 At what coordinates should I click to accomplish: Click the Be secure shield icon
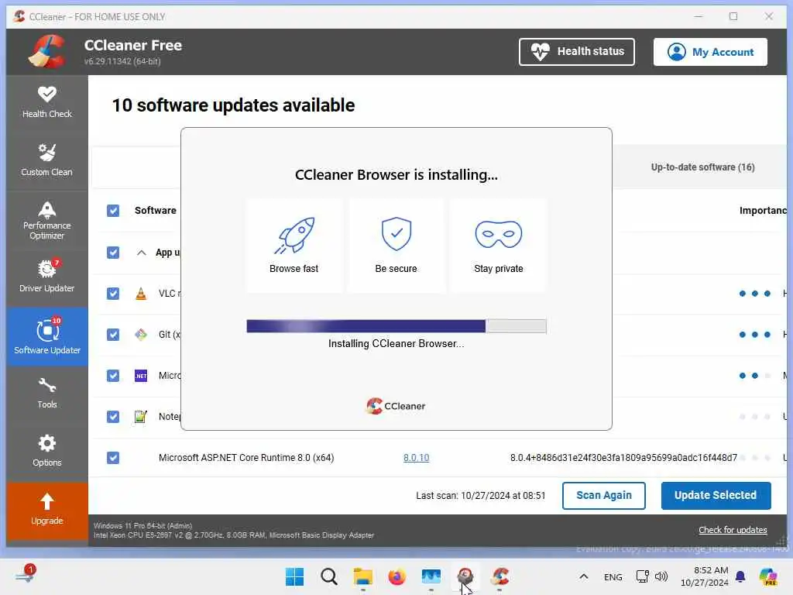pyautogui.click(x=396, y=234)
